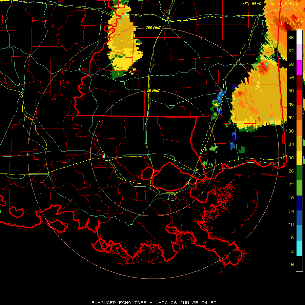Click the NEXLAB-College of DuPage credit text
Viewport: 305px width, 305px height.
click(273, 4)
